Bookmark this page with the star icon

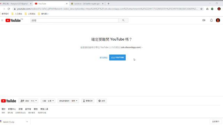201,9
